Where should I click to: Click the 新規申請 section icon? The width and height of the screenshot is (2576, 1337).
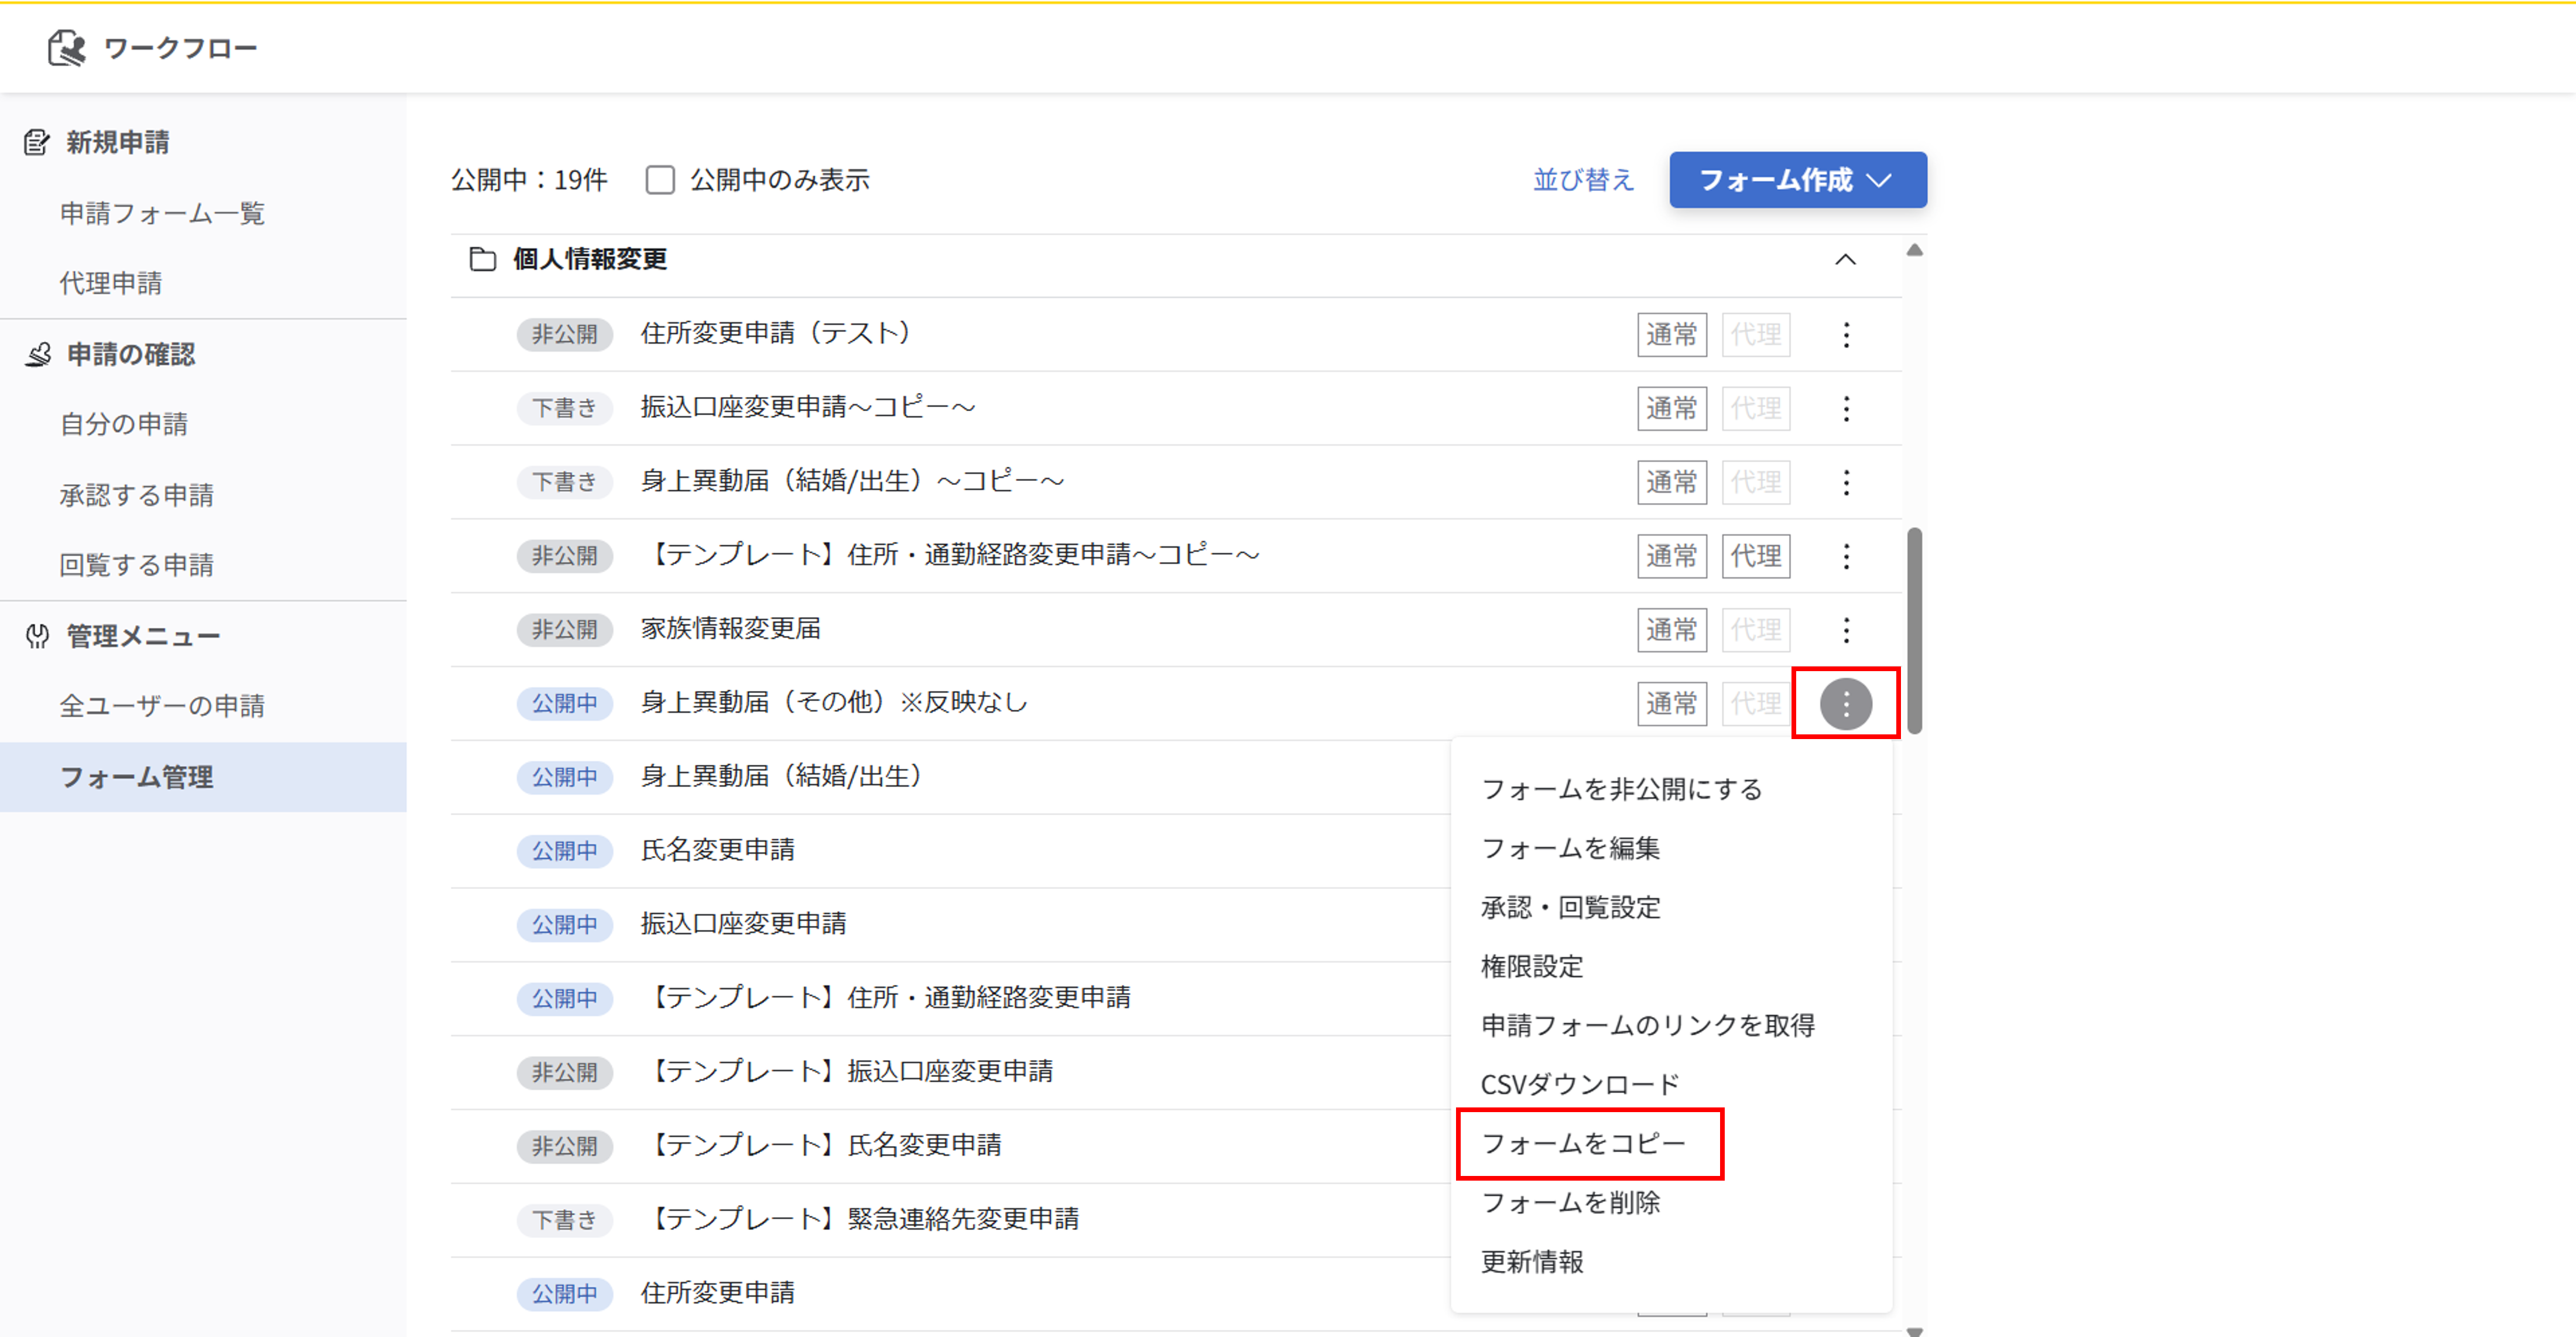tap(37, 143)
